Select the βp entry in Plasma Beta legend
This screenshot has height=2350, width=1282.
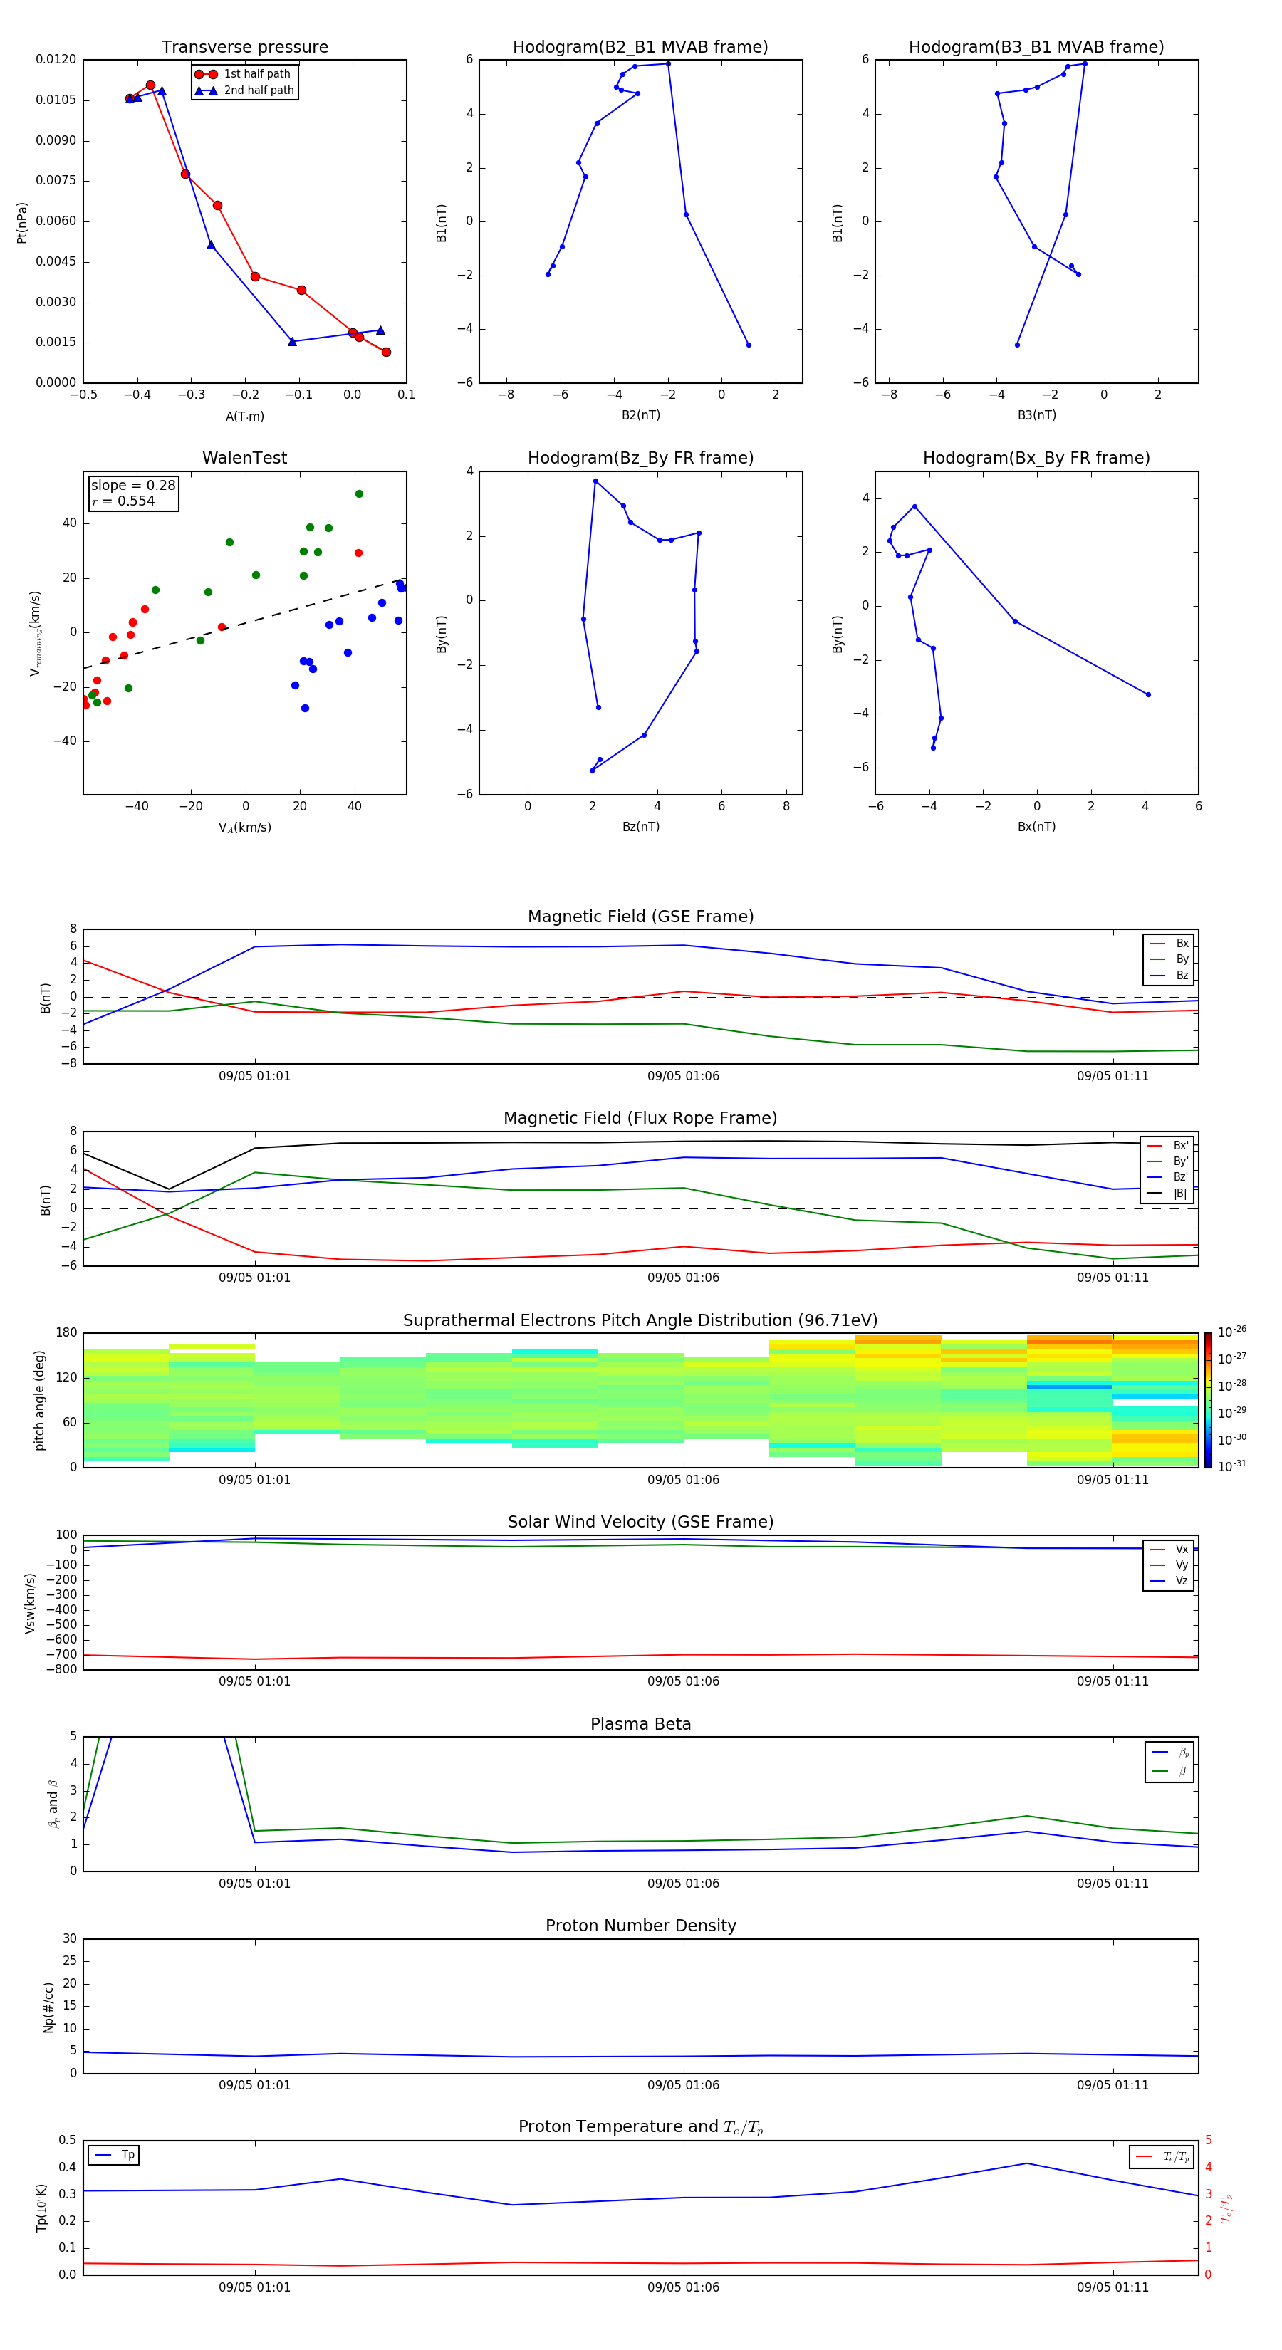[x=1171, y=1753]
